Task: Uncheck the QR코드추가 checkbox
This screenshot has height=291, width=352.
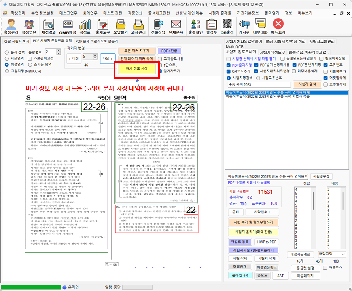Action: click(x=229, y=71)
